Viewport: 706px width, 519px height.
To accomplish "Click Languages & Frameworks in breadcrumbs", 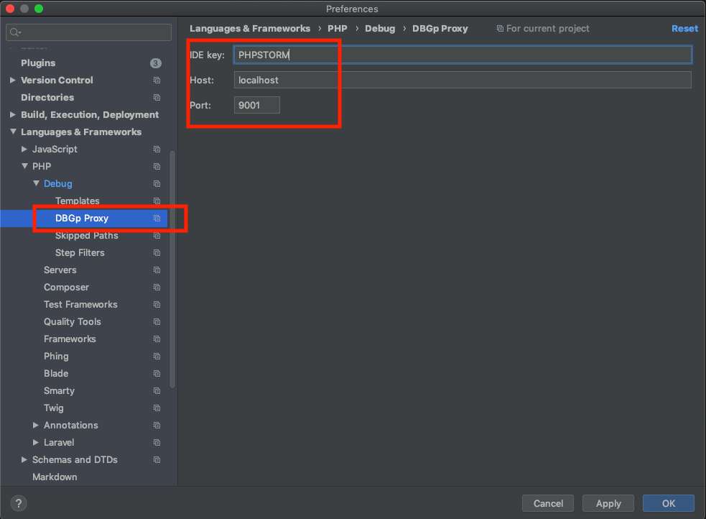I will 250,28.
